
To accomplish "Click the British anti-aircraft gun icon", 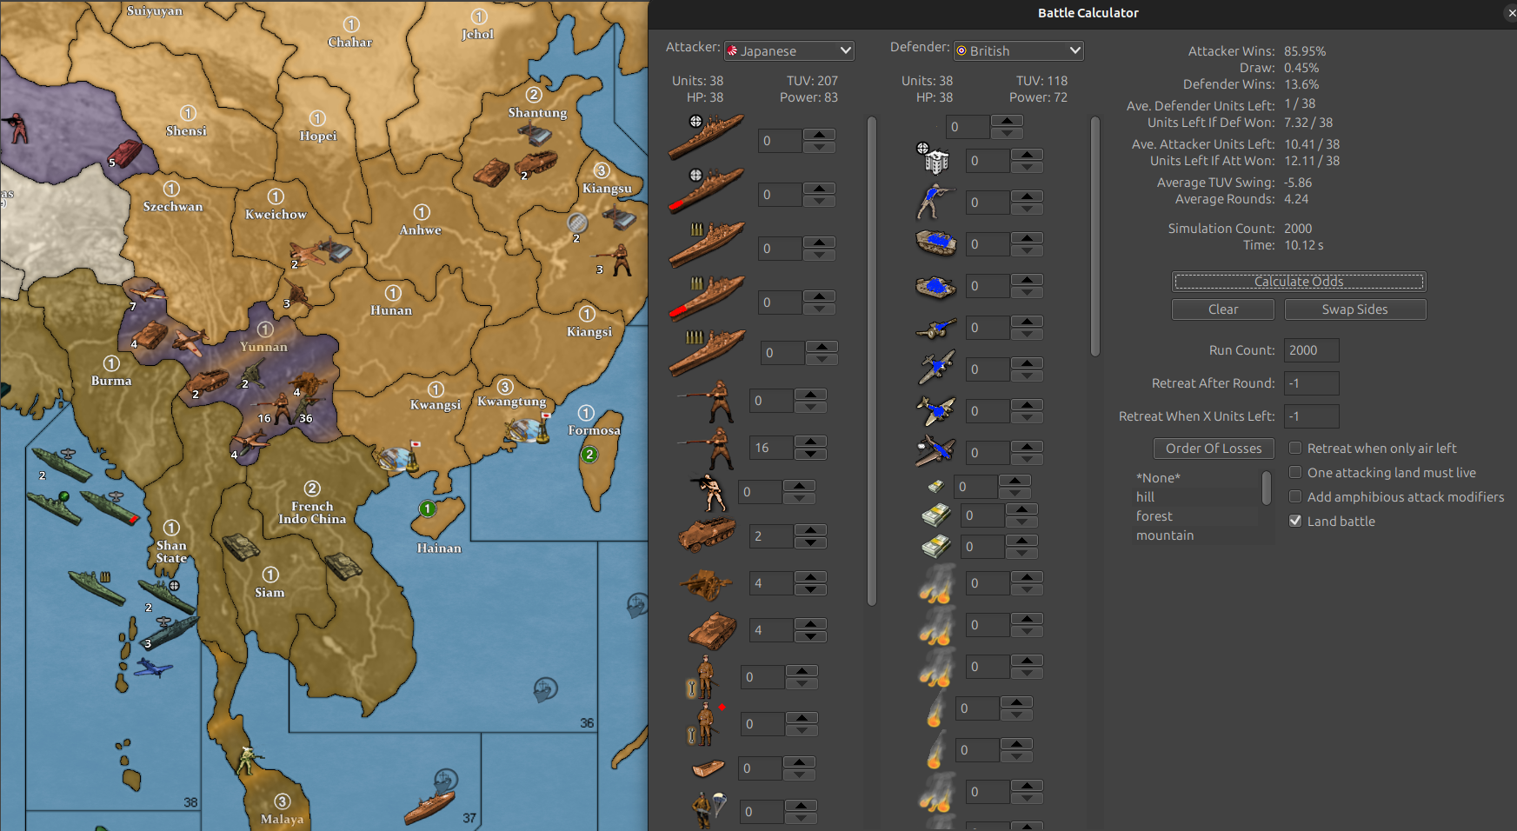I will pyautogui.click(x=935, y=328).
